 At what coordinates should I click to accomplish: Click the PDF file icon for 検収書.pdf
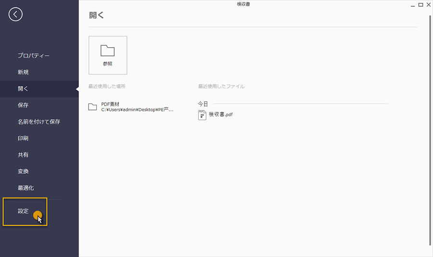point(202,115)
